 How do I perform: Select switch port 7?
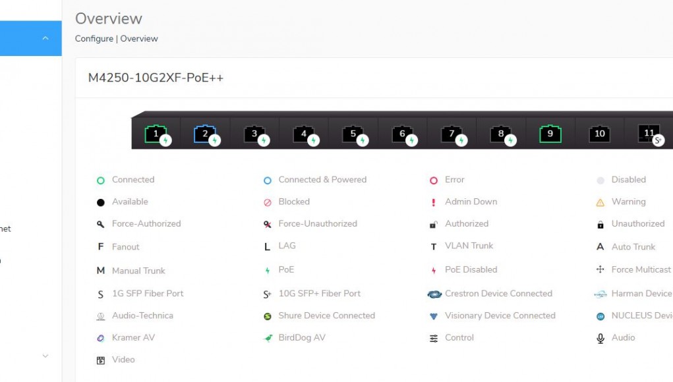click(452, 134)
